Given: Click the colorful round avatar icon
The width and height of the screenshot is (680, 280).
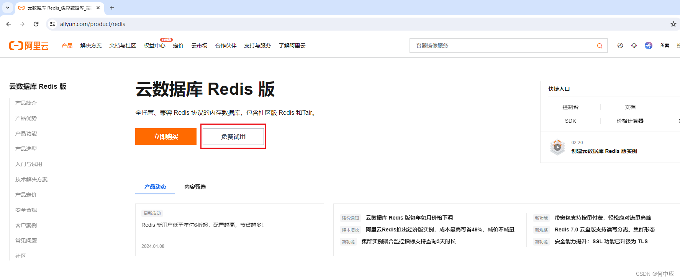Looking at the screenshot, I should (648, 46).
